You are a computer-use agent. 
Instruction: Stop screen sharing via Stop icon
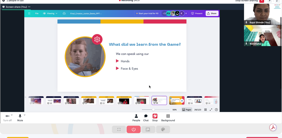click(x=155, y=118)
